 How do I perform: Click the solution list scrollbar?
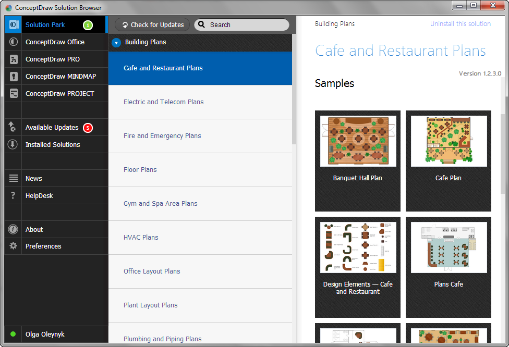click(294, 89)
